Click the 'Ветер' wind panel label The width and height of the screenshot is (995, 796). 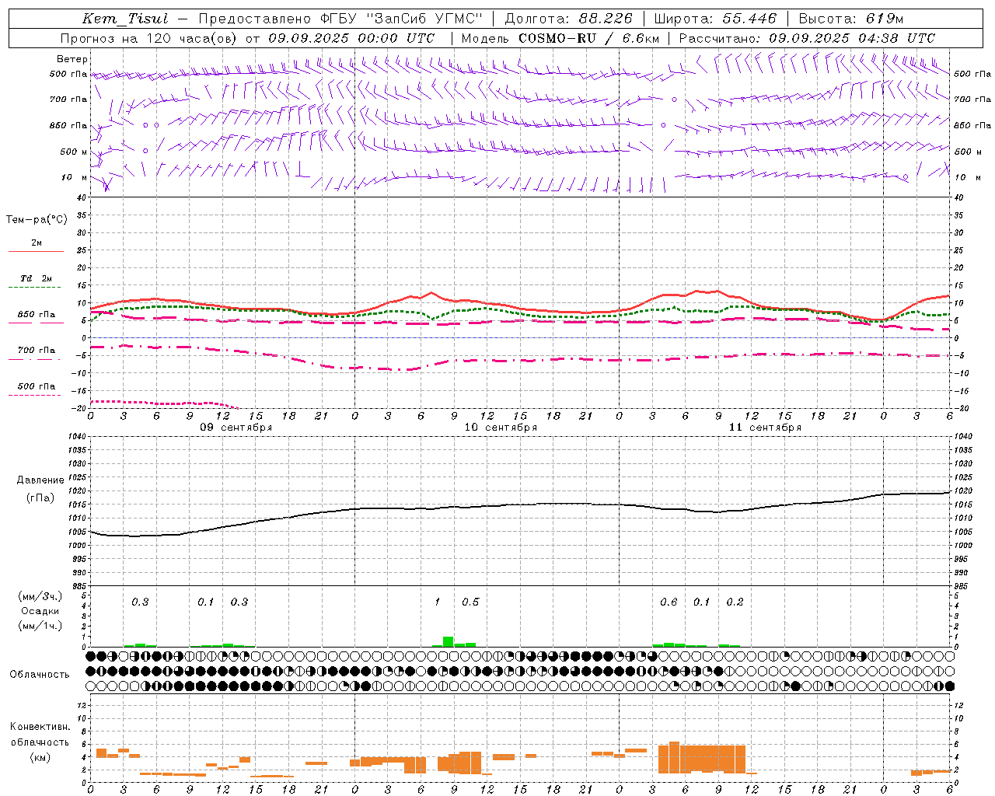(x=72, y=59)
